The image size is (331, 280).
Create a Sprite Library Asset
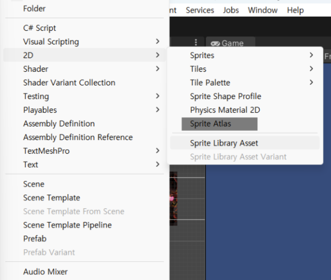[x=245, y=143]
